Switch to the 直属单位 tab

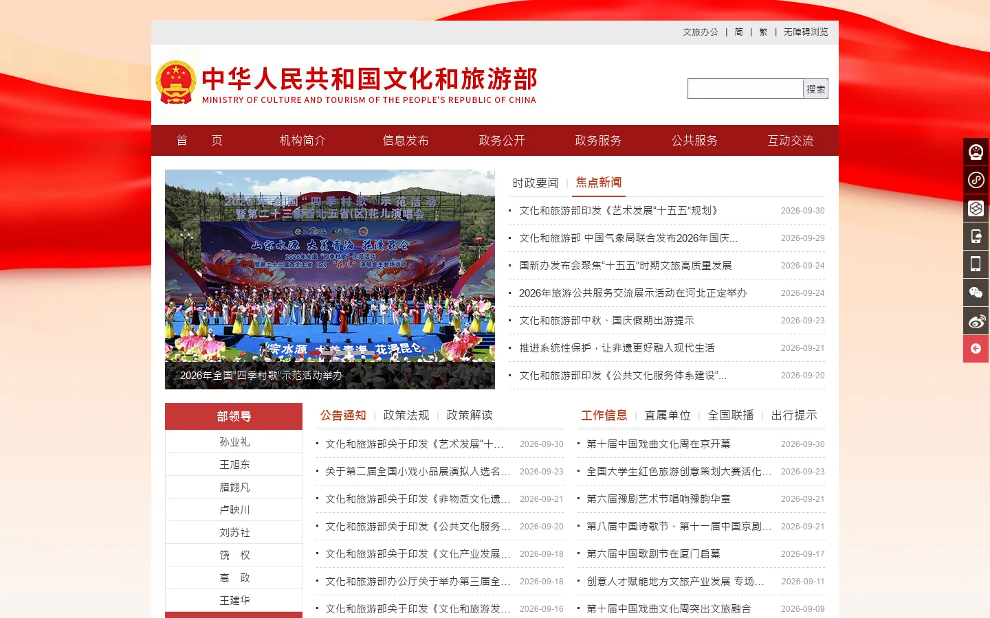pos(668,415)
